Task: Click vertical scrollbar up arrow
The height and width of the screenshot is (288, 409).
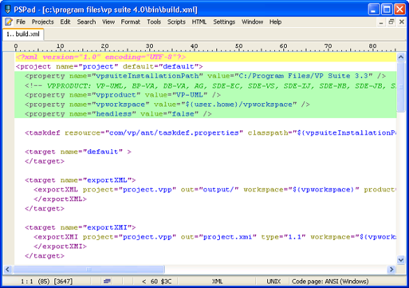Action: pyautogui.click(x=401, y=57)
